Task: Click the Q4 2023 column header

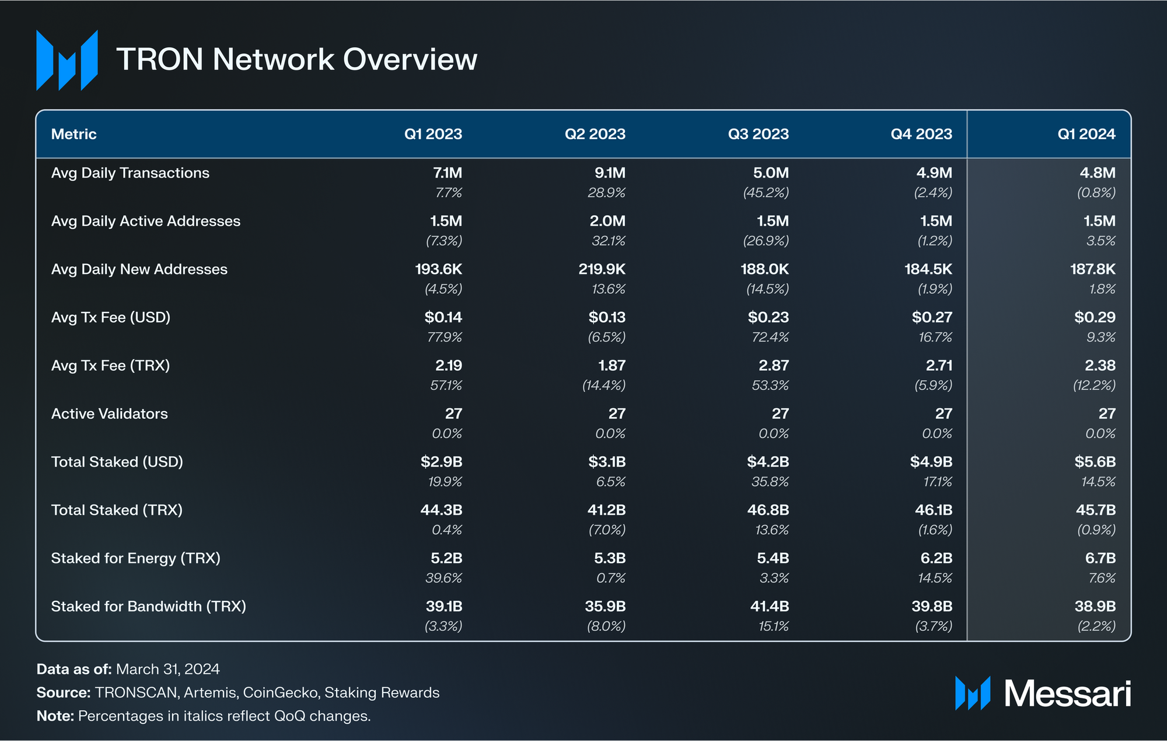Action: (921, 134)
